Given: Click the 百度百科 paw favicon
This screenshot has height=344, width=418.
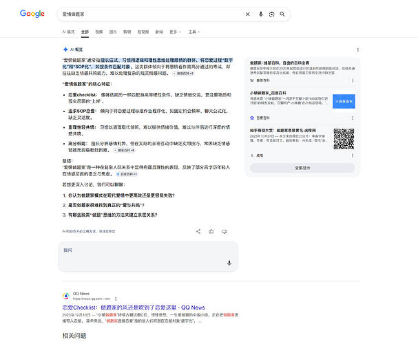Looking at the screenshot, I should [x=252, y=118].
